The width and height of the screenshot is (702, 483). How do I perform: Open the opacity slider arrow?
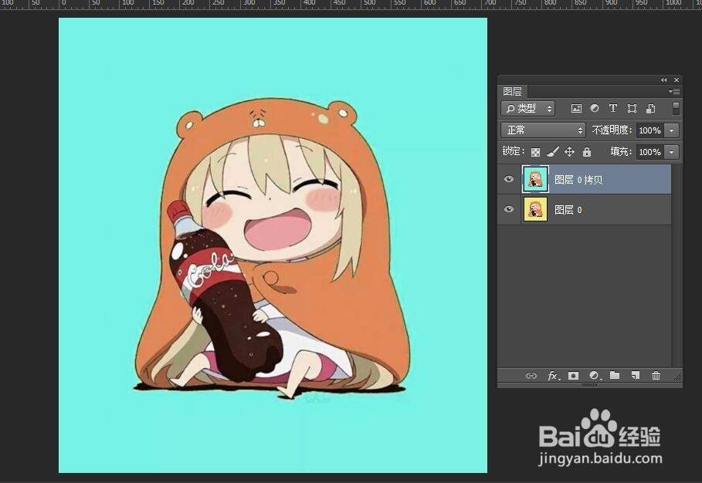click(x=672, y=130)
